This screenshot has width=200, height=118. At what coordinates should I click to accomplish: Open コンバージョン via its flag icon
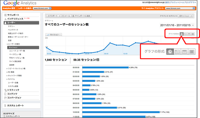click(5, 98)
